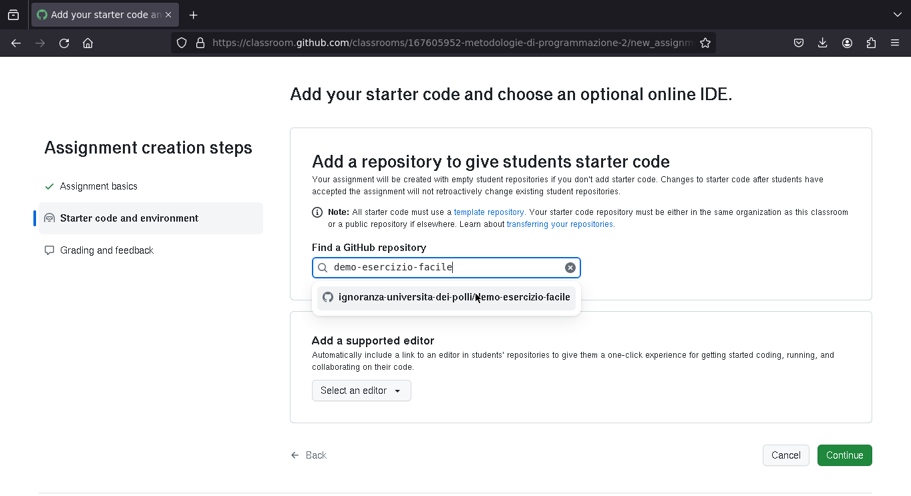Image resolution: width=911 pixels, height=496 pixels.
Task: Open a new browser tab
Action: [194, 15]
